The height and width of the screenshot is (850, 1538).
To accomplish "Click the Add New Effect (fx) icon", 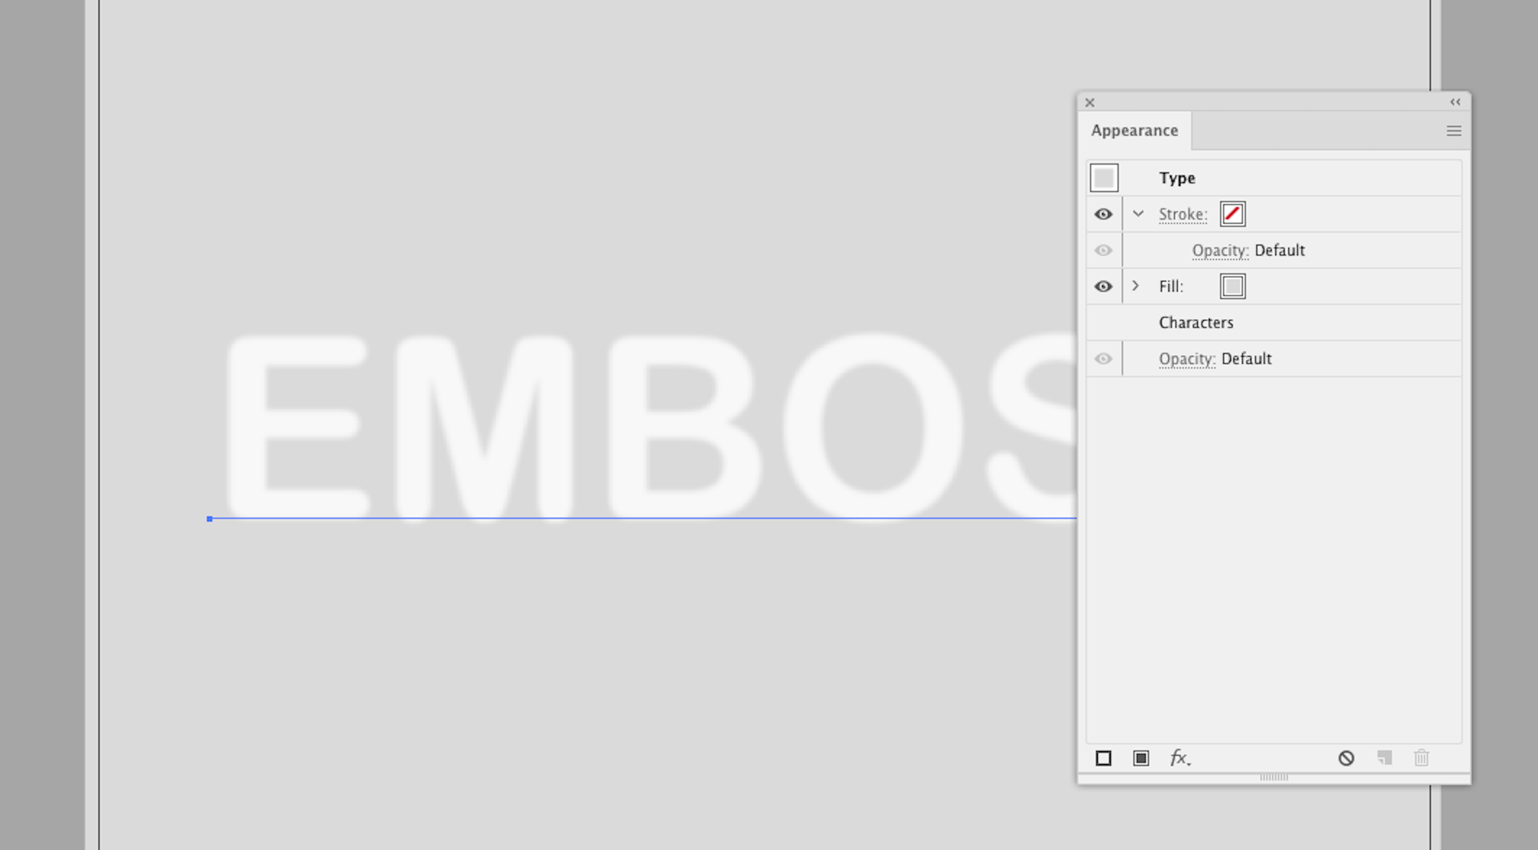I will (x=1179, y=758).
